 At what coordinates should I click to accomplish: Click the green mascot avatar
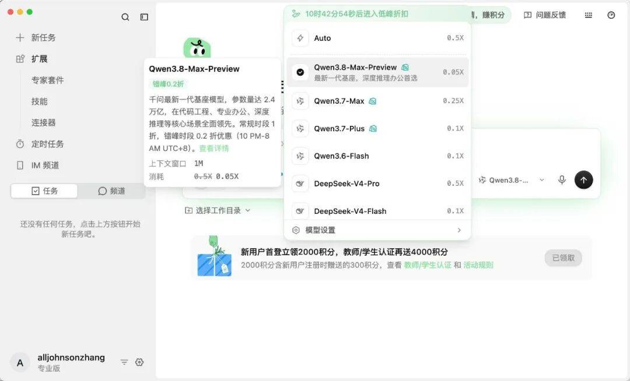pos(197,48)
